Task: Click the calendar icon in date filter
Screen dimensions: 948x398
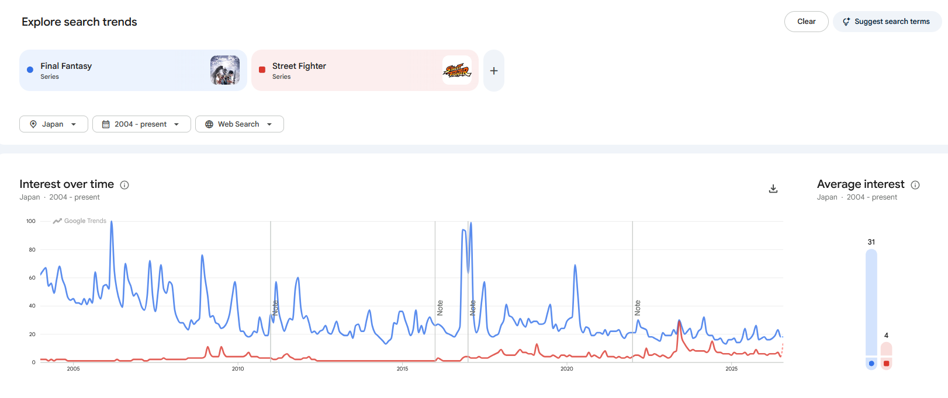Action: point(106,124)
